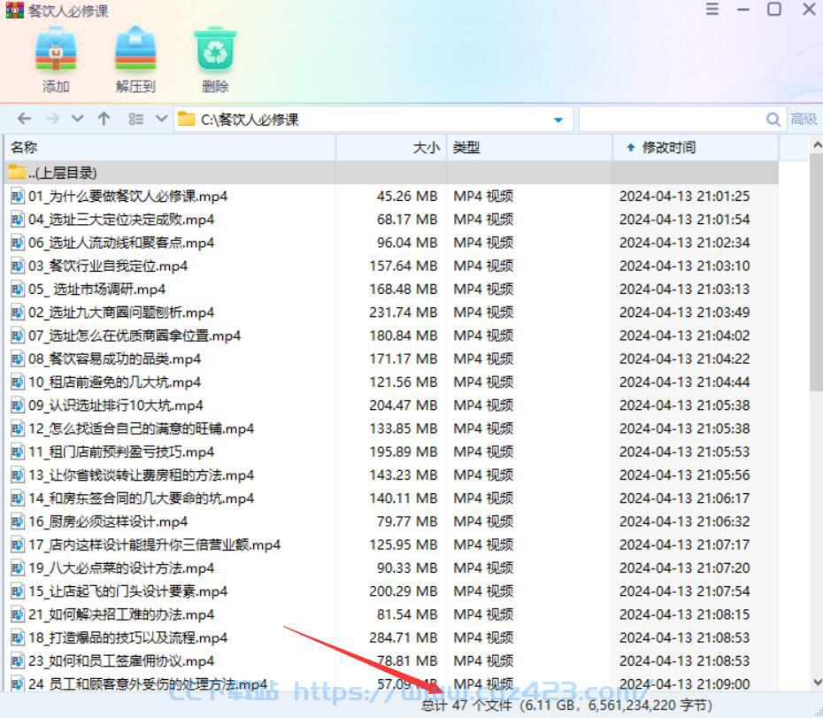Sort by the 名称 column header
Viewport: 823px width, 718px height.
pyautogui.click(x=170, y=148)
